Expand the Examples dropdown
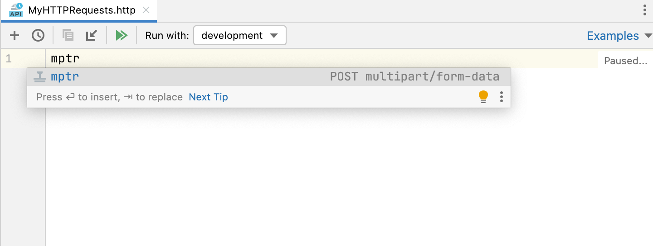 tap(619, 36)
